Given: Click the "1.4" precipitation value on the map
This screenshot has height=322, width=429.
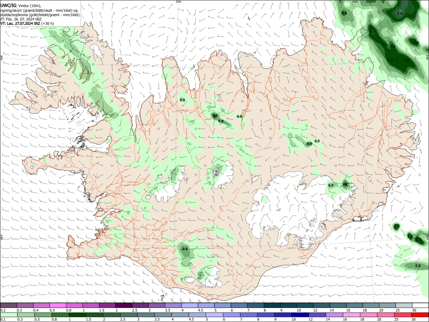Looking at the screenshot, I should point(416,43).
